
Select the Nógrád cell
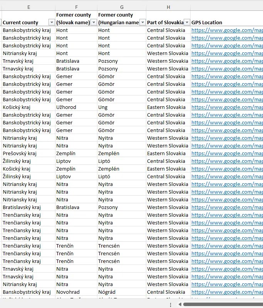click(107, 292)
